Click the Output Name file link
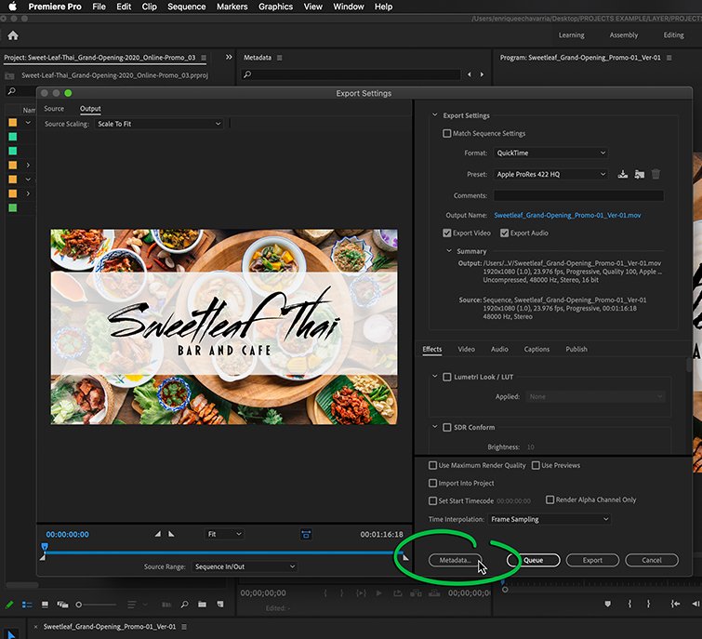This screenshot has height=639, width=702. (567, 216)
